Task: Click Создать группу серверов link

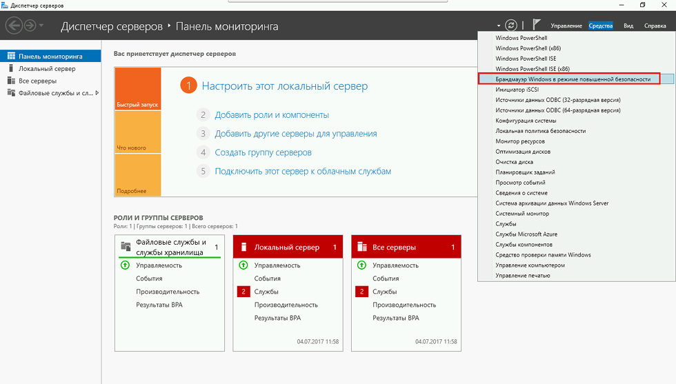Action: click(x=263, y=152)
